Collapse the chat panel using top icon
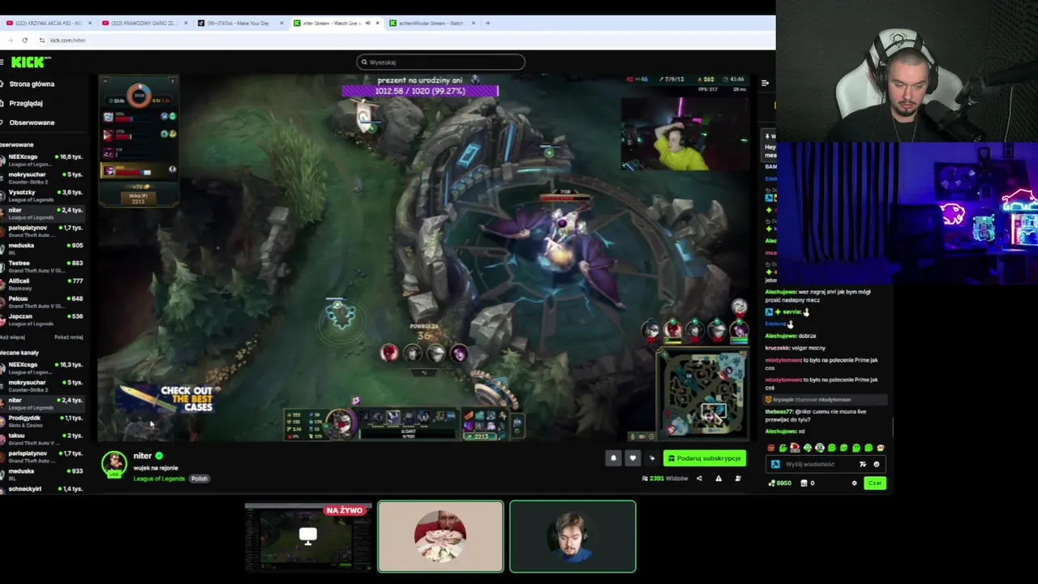 (x=765, y=83)
